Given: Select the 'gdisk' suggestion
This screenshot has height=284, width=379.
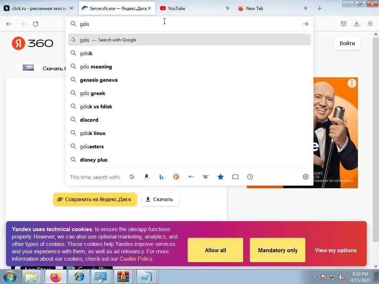Looking at the screenshot, I should (x=189, y=53).
